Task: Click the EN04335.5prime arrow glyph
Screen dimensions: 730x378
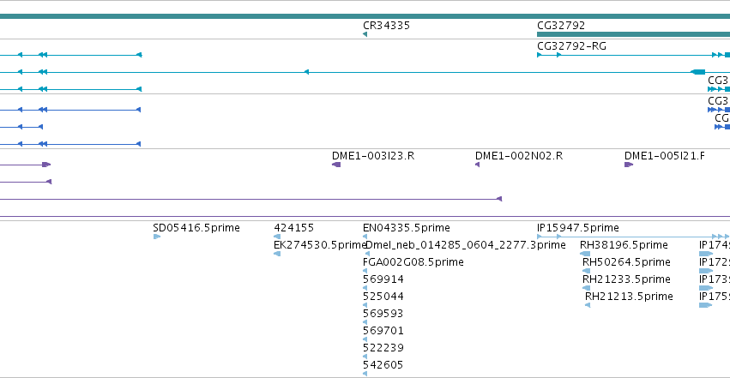Action: [365, 237]
